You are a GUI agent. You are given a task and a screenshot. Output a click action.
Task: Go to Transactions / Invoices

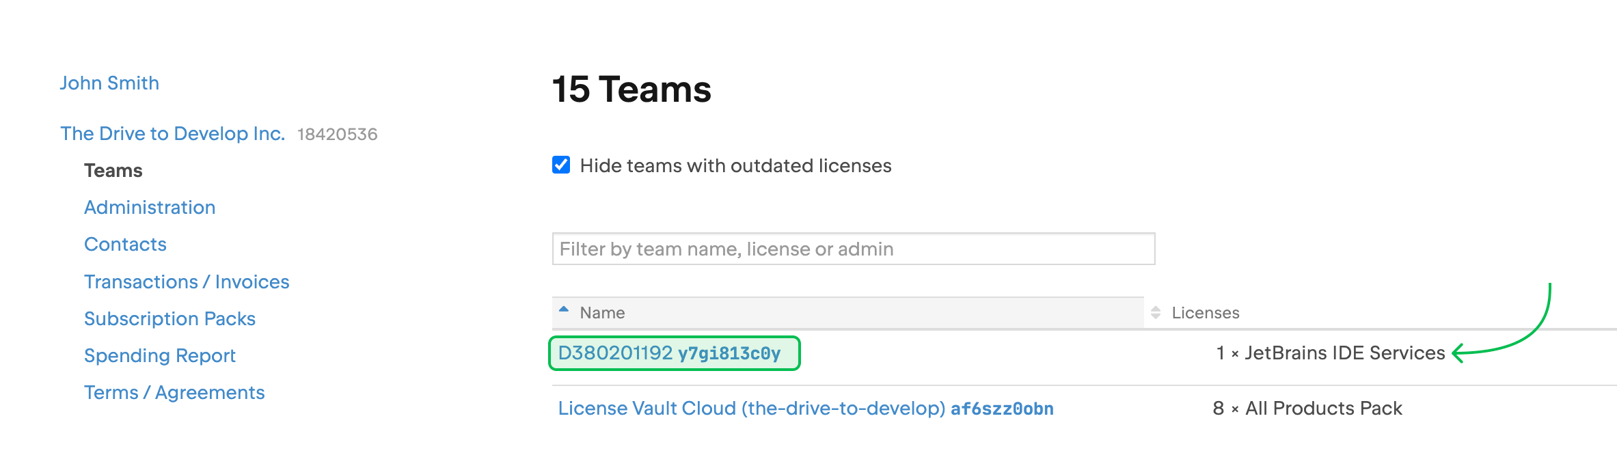click(x=187, y=282)
